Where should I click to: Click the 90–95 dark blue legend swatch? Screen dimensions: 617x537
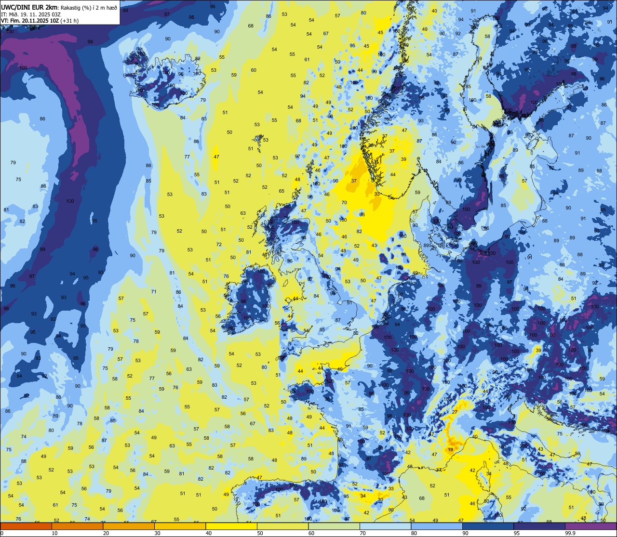tap(488, 526)
